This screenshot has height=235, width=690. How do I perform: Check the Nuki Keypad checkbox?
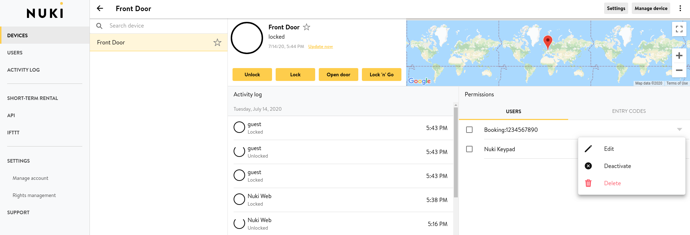click(469, 149)
